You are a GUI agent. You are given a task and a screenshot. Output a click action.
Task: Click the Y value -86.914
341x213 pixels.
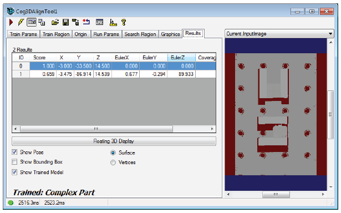point(84,74)
